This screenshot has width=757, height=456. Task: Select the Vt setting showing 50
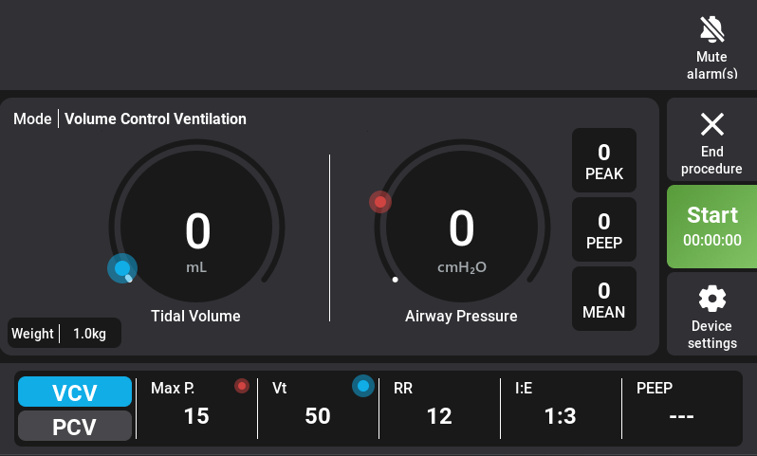tap(317, 415)
